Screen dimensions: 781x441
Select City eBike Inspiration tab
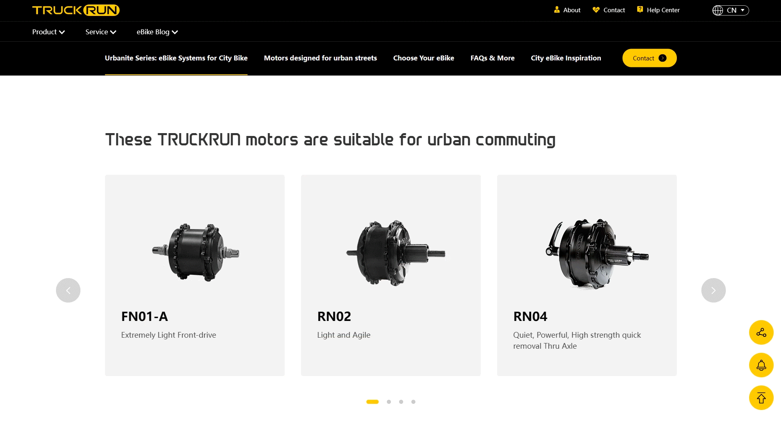point(566,58)
